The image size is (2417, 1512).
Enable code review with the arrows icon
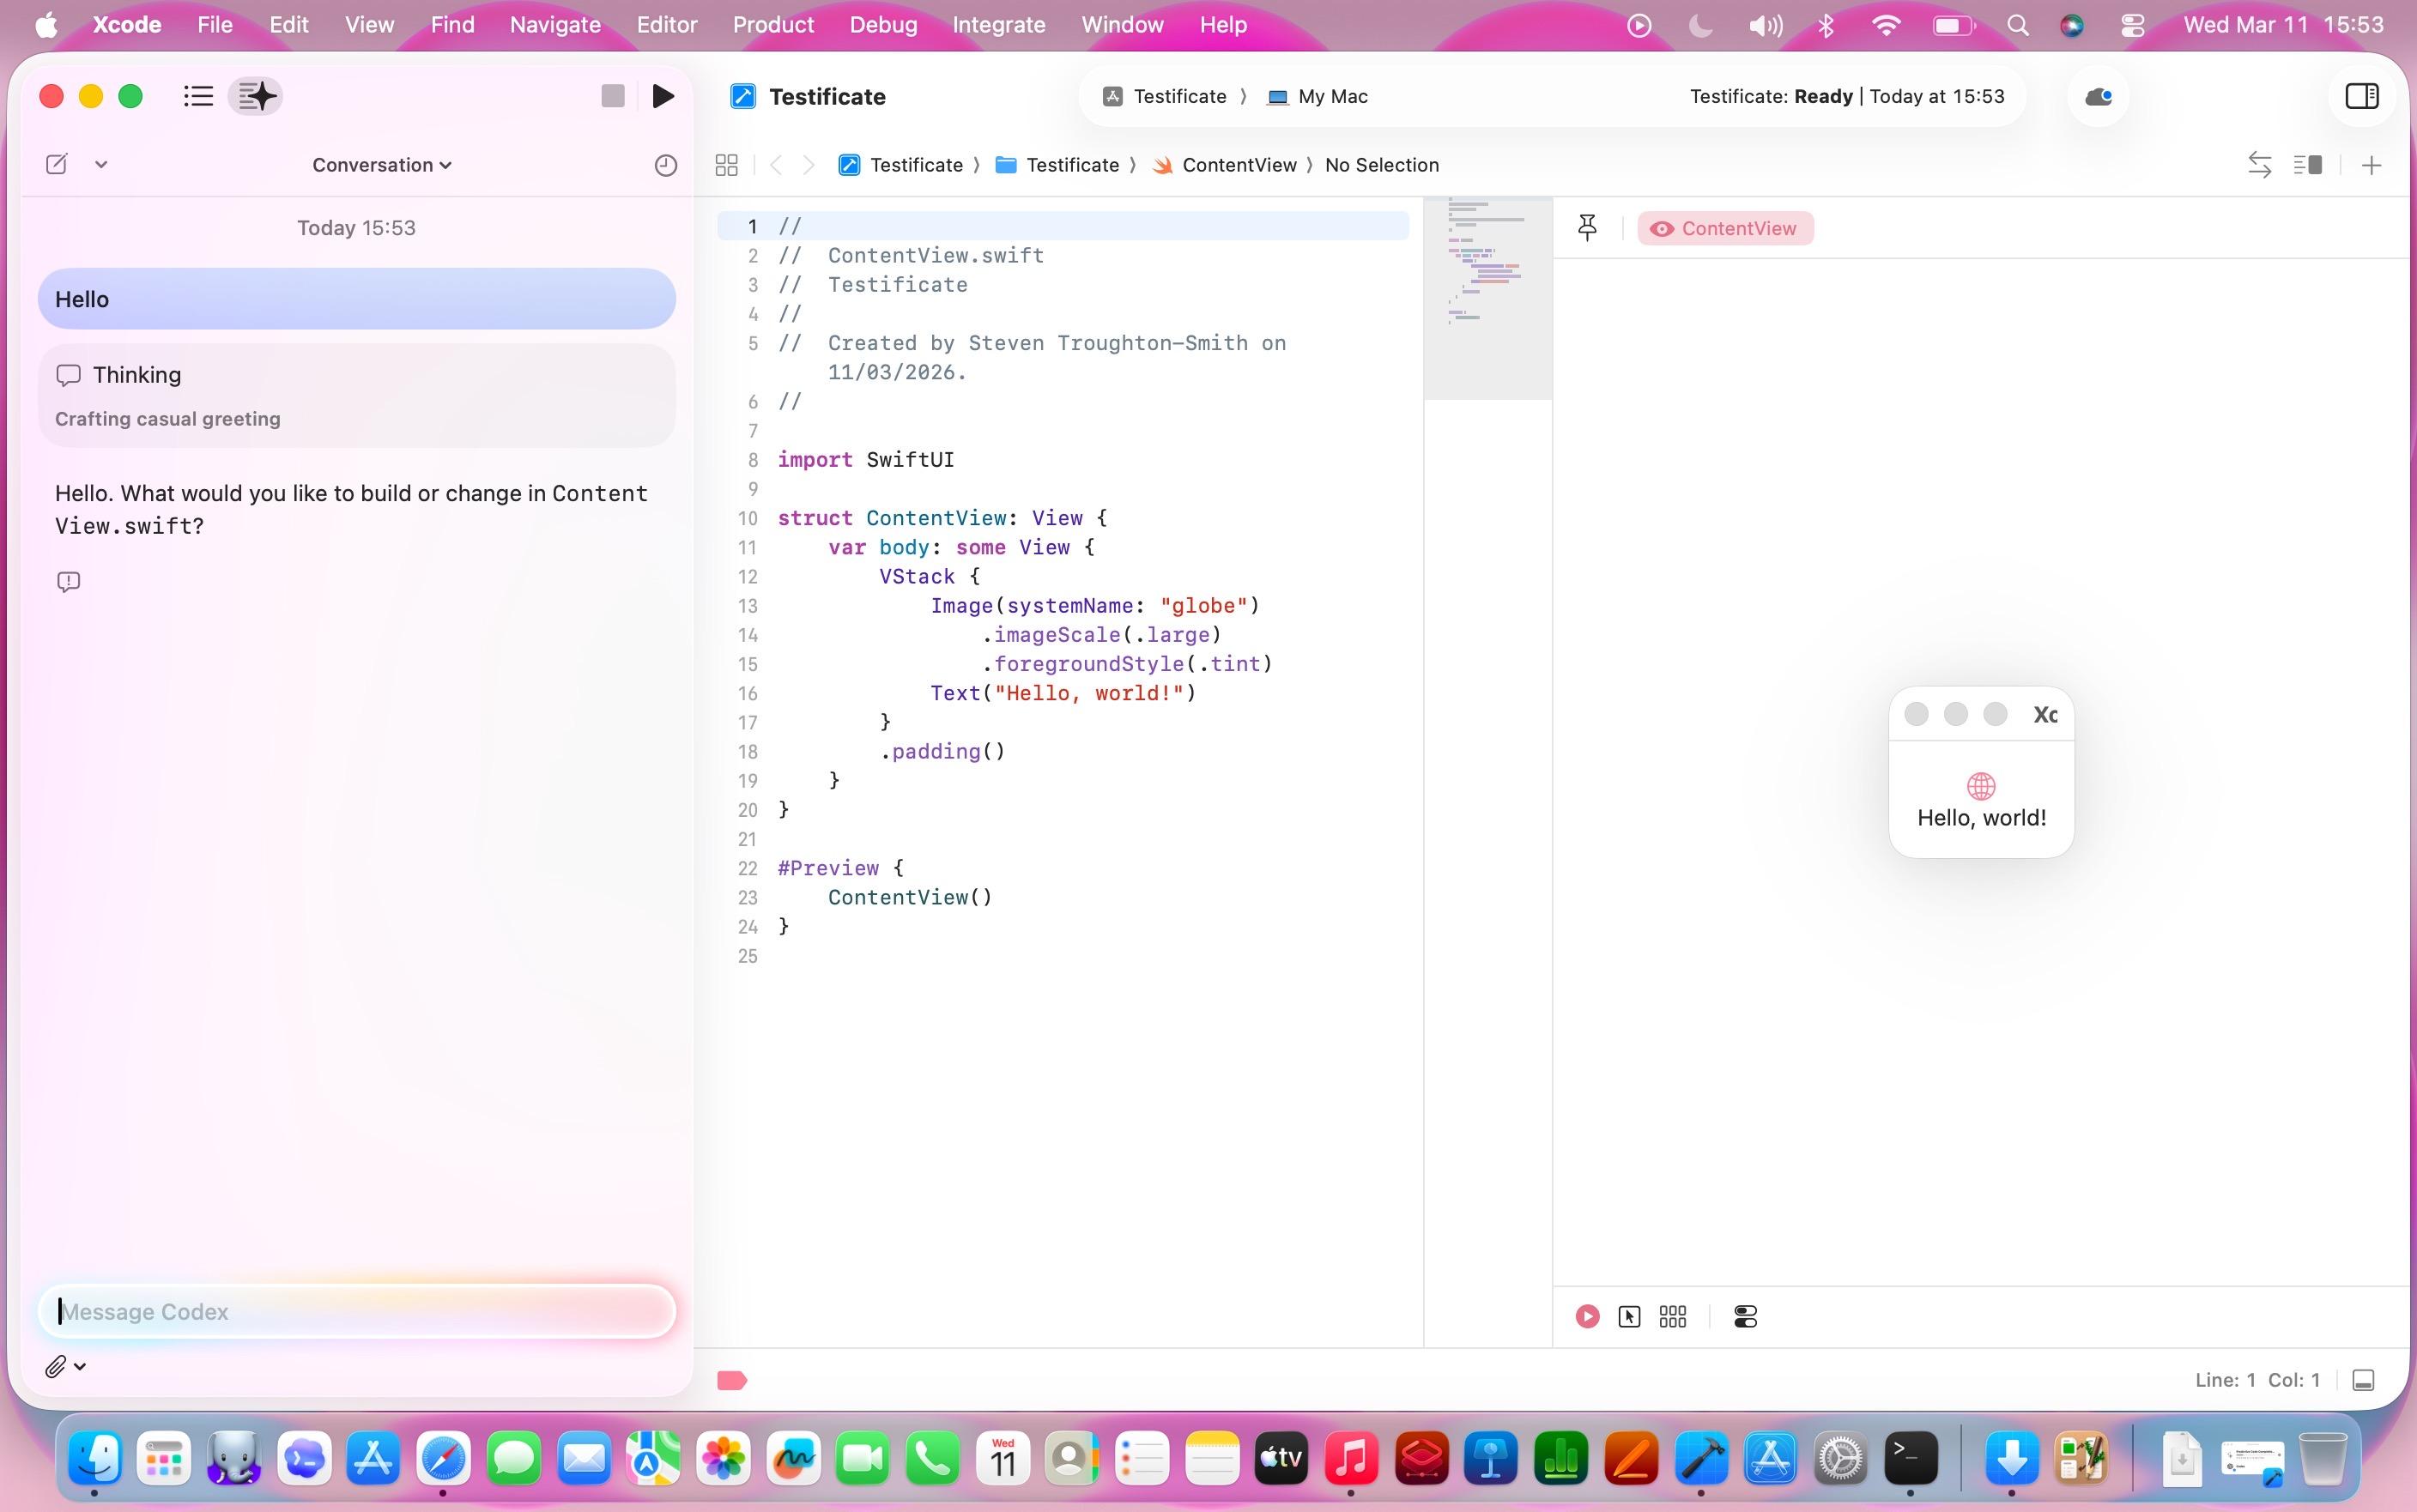click(x=2259, y=165)
